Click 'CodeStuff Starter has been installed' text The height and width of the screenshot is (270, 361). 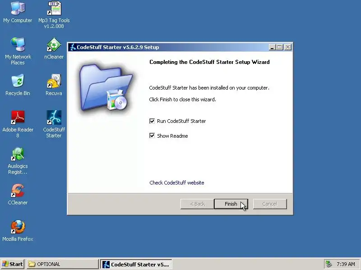209,88
